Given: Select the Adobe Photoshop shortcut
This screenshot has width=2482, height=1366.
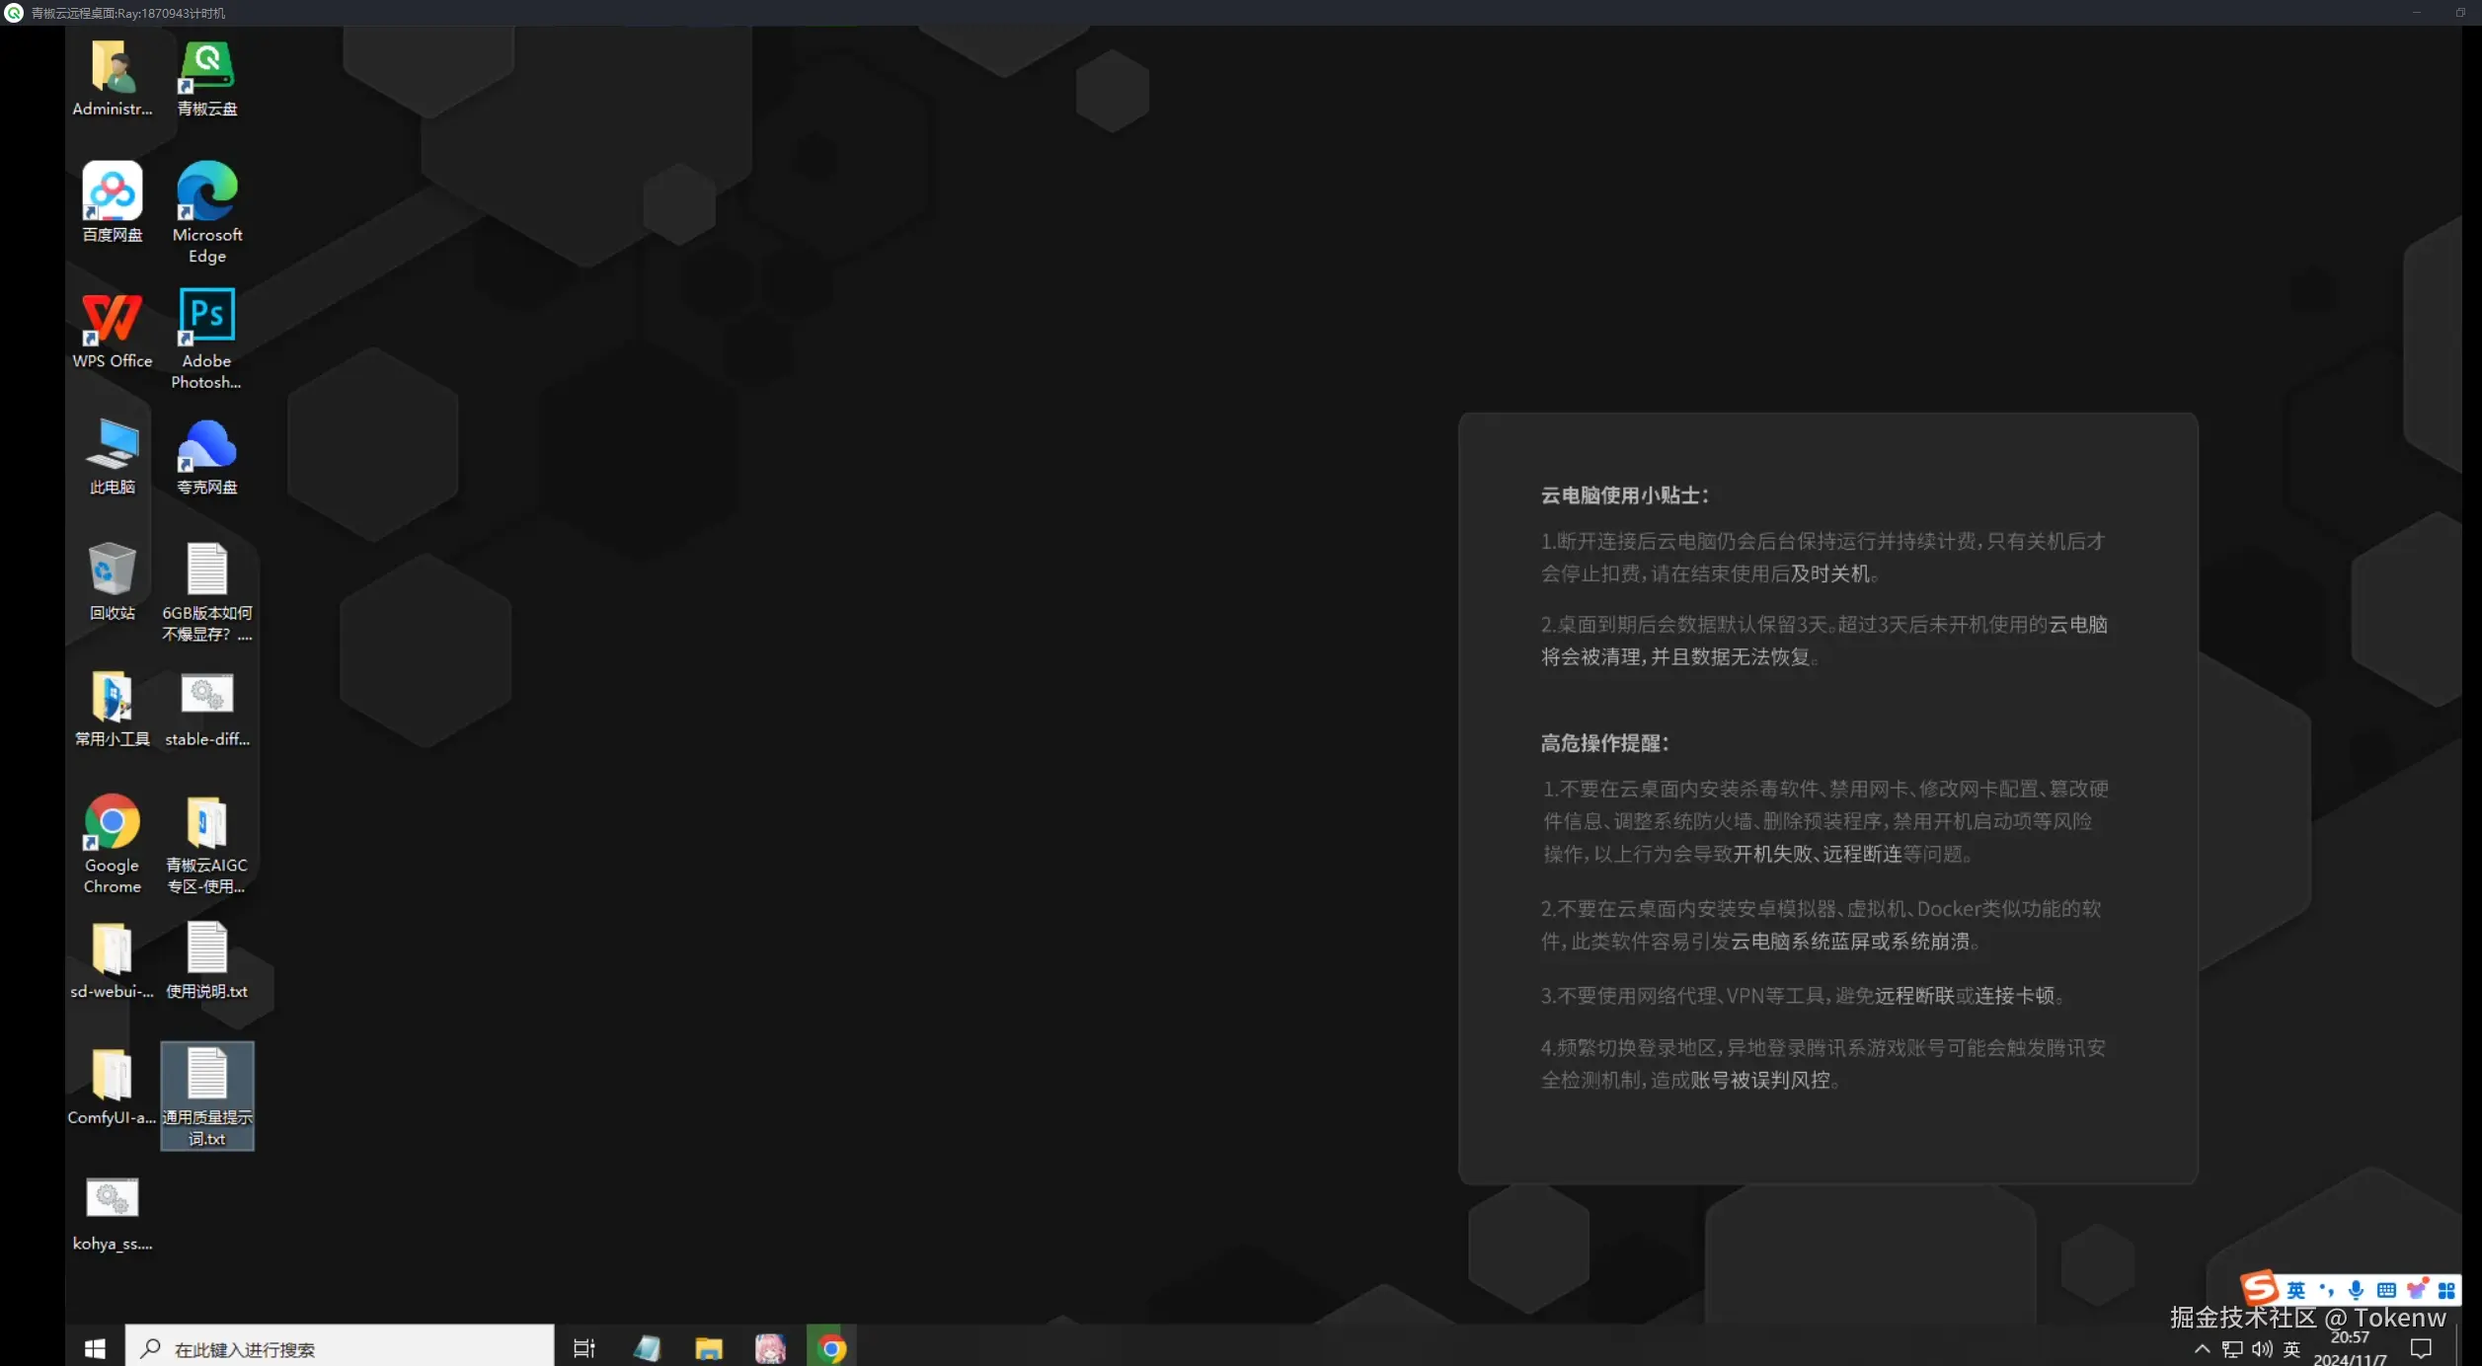Looking at the screenshot, I should (x=206, y=318).
